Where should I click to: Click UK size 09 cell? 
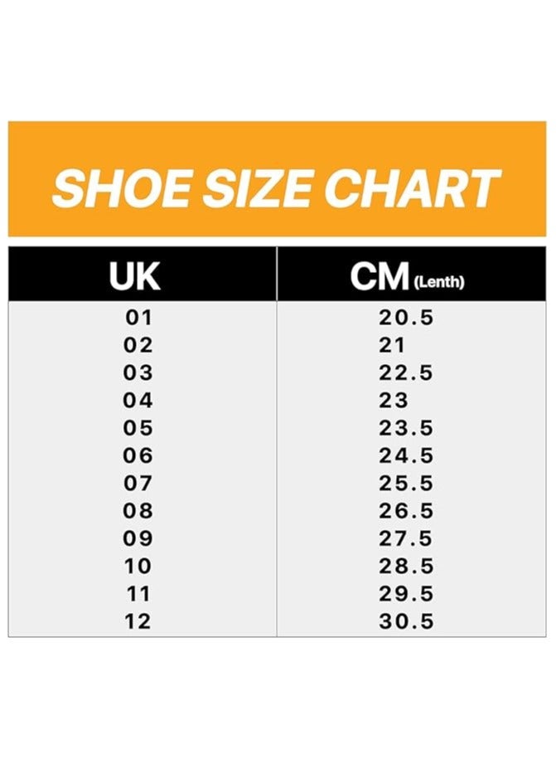point(138,539)
